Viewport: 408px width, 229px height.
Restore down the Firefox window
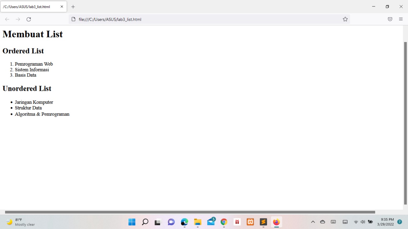(387, 7)
